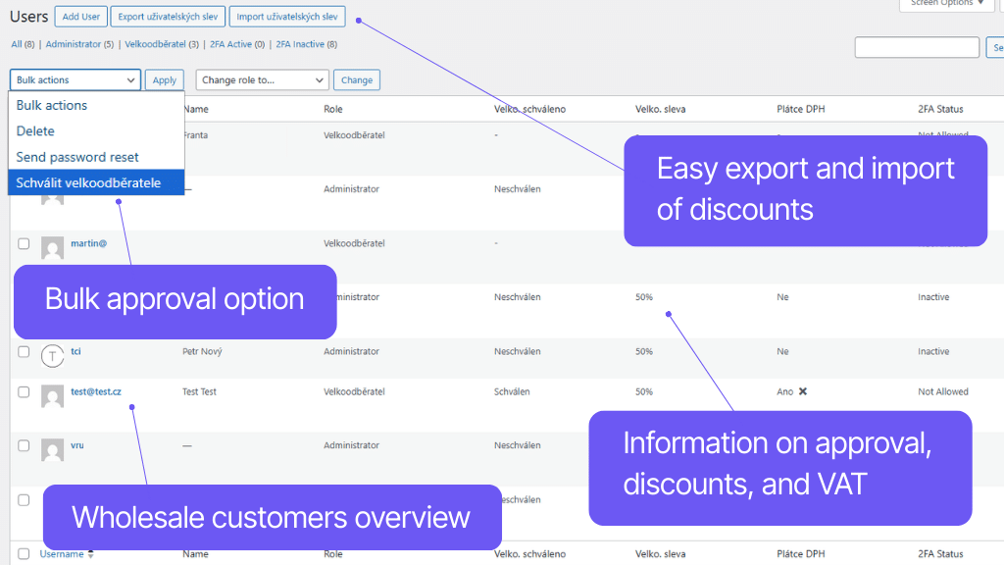This screenshot has height=565, width=1004.
Task: Open the martin@ user avatar
Action: [53, 247]
